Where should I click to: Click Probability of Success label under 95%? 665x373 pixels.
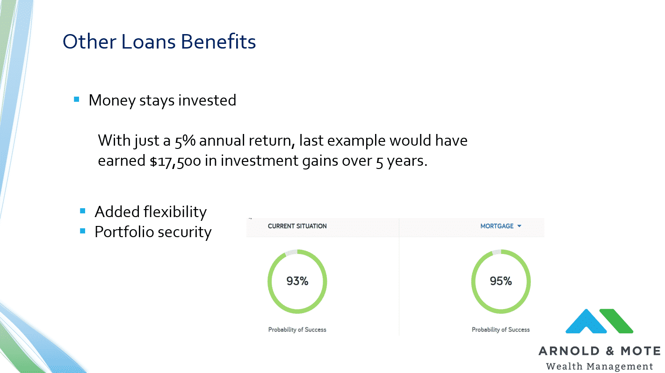pyautogui.click(x=501, y=330)
